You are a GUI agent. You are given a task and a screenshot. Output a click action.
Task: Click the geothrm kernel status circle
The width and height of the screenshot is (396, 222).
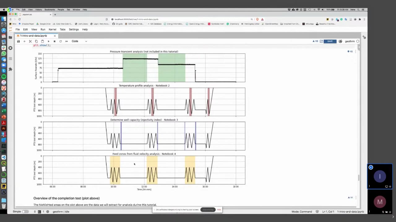357,41
